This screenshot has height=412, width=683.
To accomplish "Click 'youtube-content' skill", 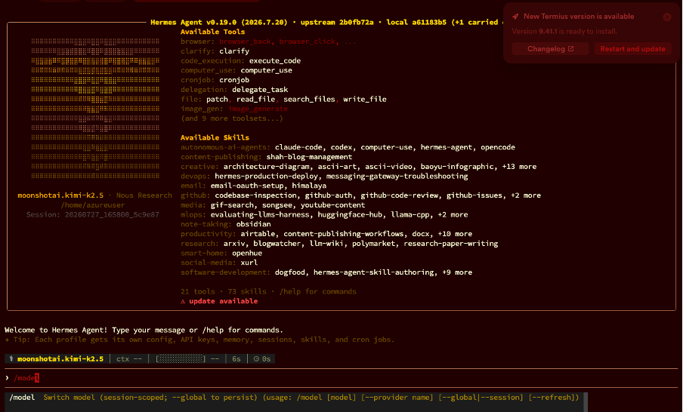I will pyautogui.click(x=332, y=205).
